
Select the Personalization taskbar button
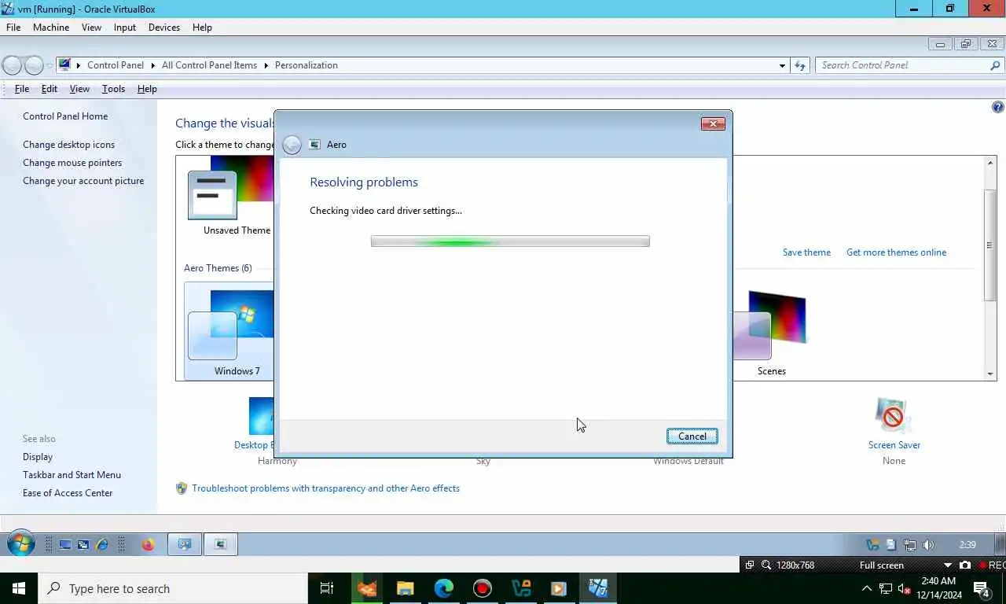coord(185,544)
